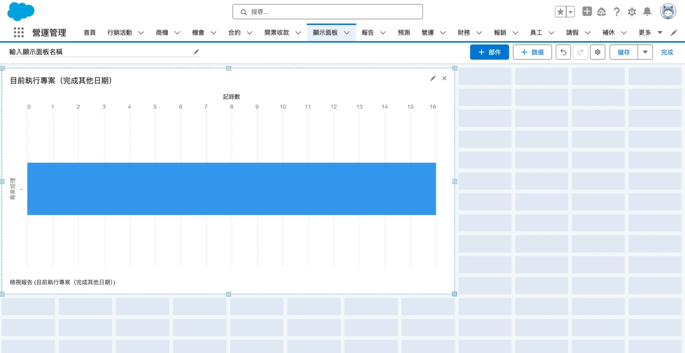Expand the 報告 tab chevron

(x=383, y=33)
